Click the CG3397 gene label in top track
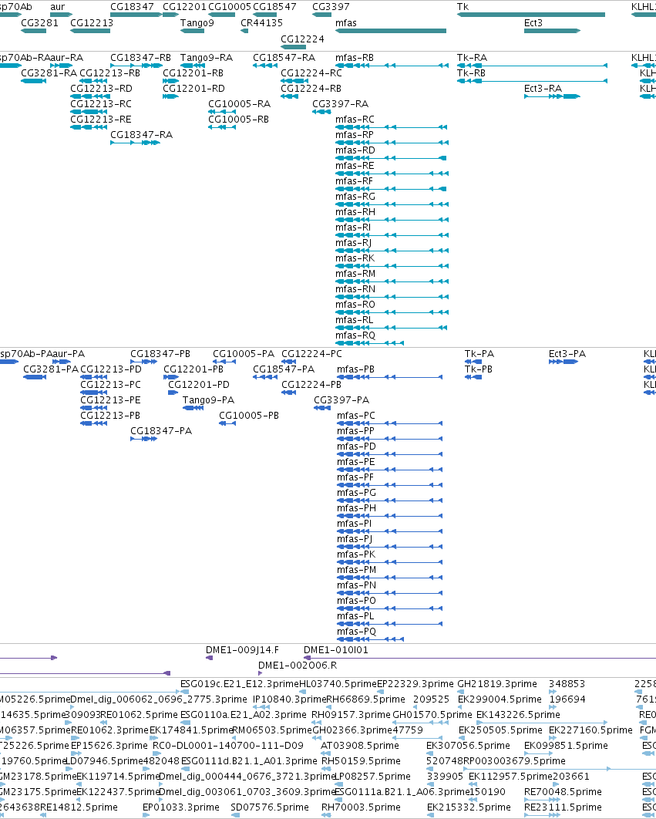The height and width of the screenshot is (819, 656). point(331,7)
